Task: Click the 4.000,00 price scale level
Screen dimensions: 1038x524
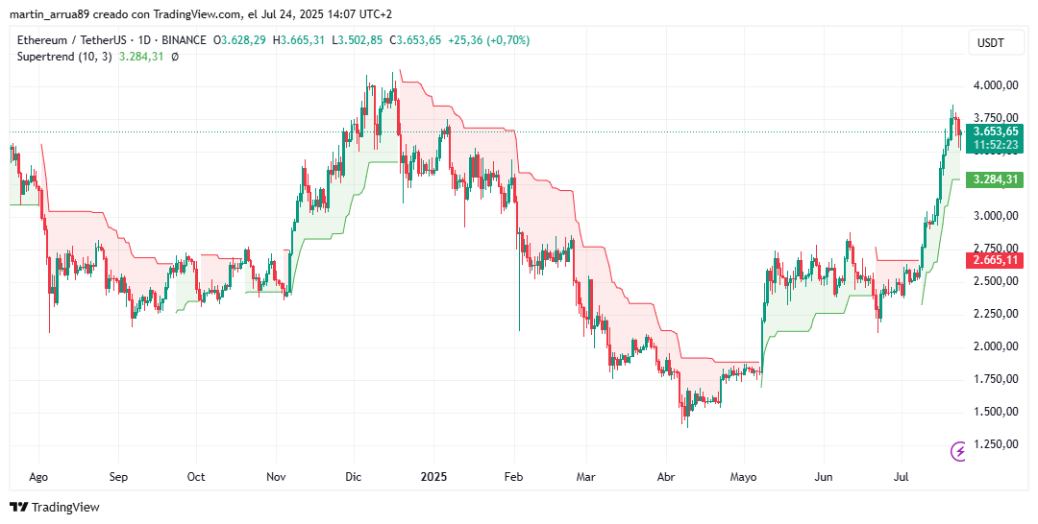Action: click(995, 85)
